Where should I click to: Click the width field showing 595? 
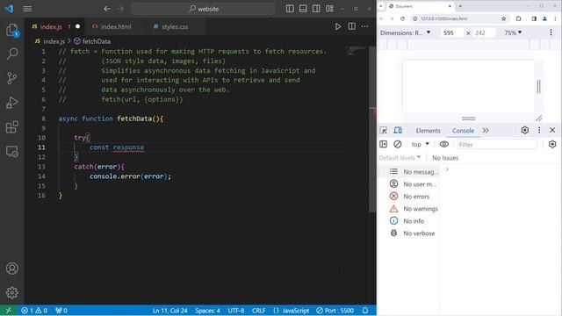(x=451, y=33)
